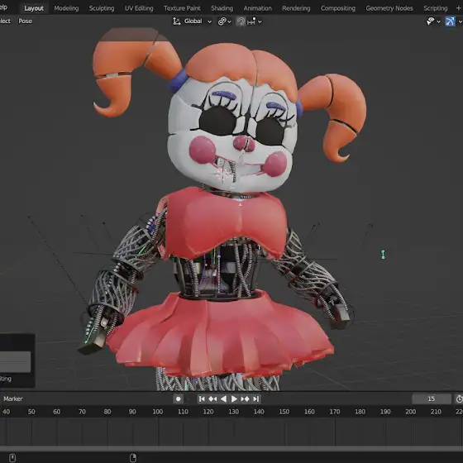Open the pivot point dropdown
The image size is (463, 463).
[224, 21]
